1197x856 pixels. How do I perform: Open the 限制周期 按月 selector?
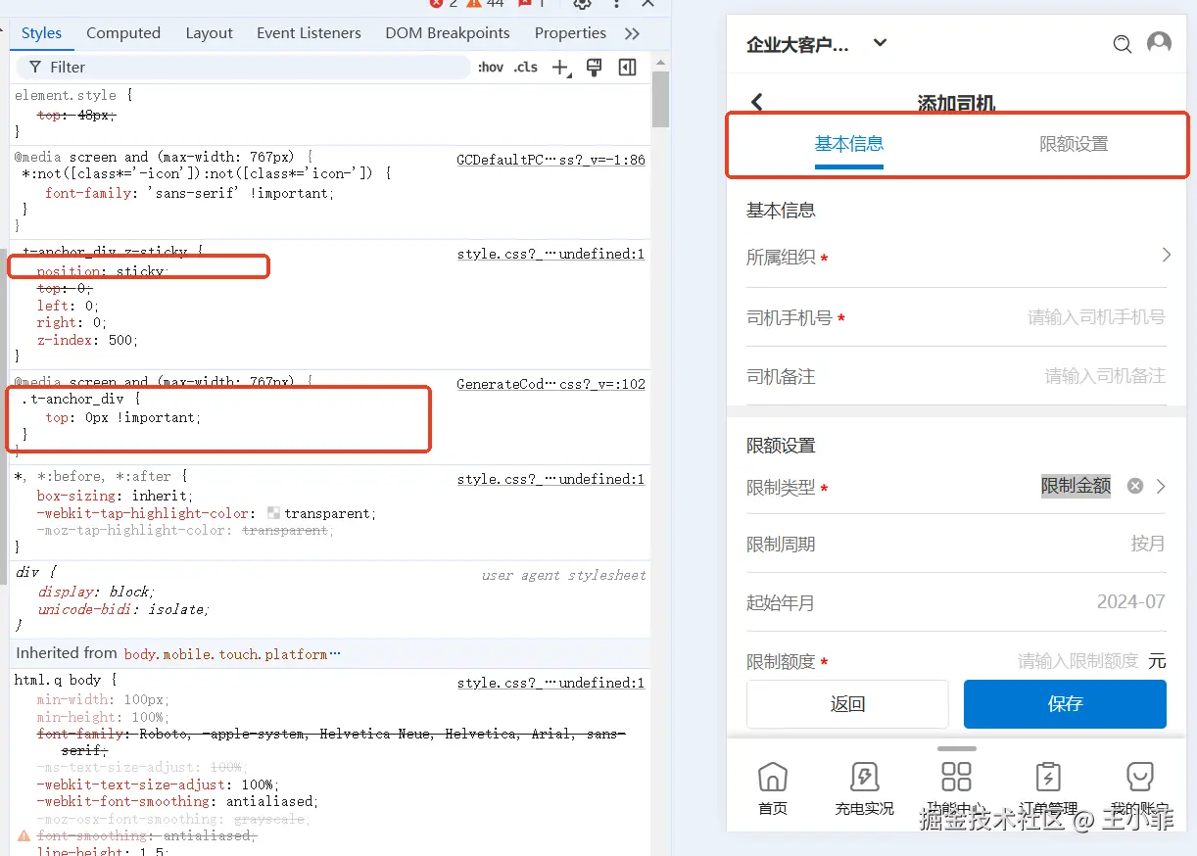[1148, 544]
